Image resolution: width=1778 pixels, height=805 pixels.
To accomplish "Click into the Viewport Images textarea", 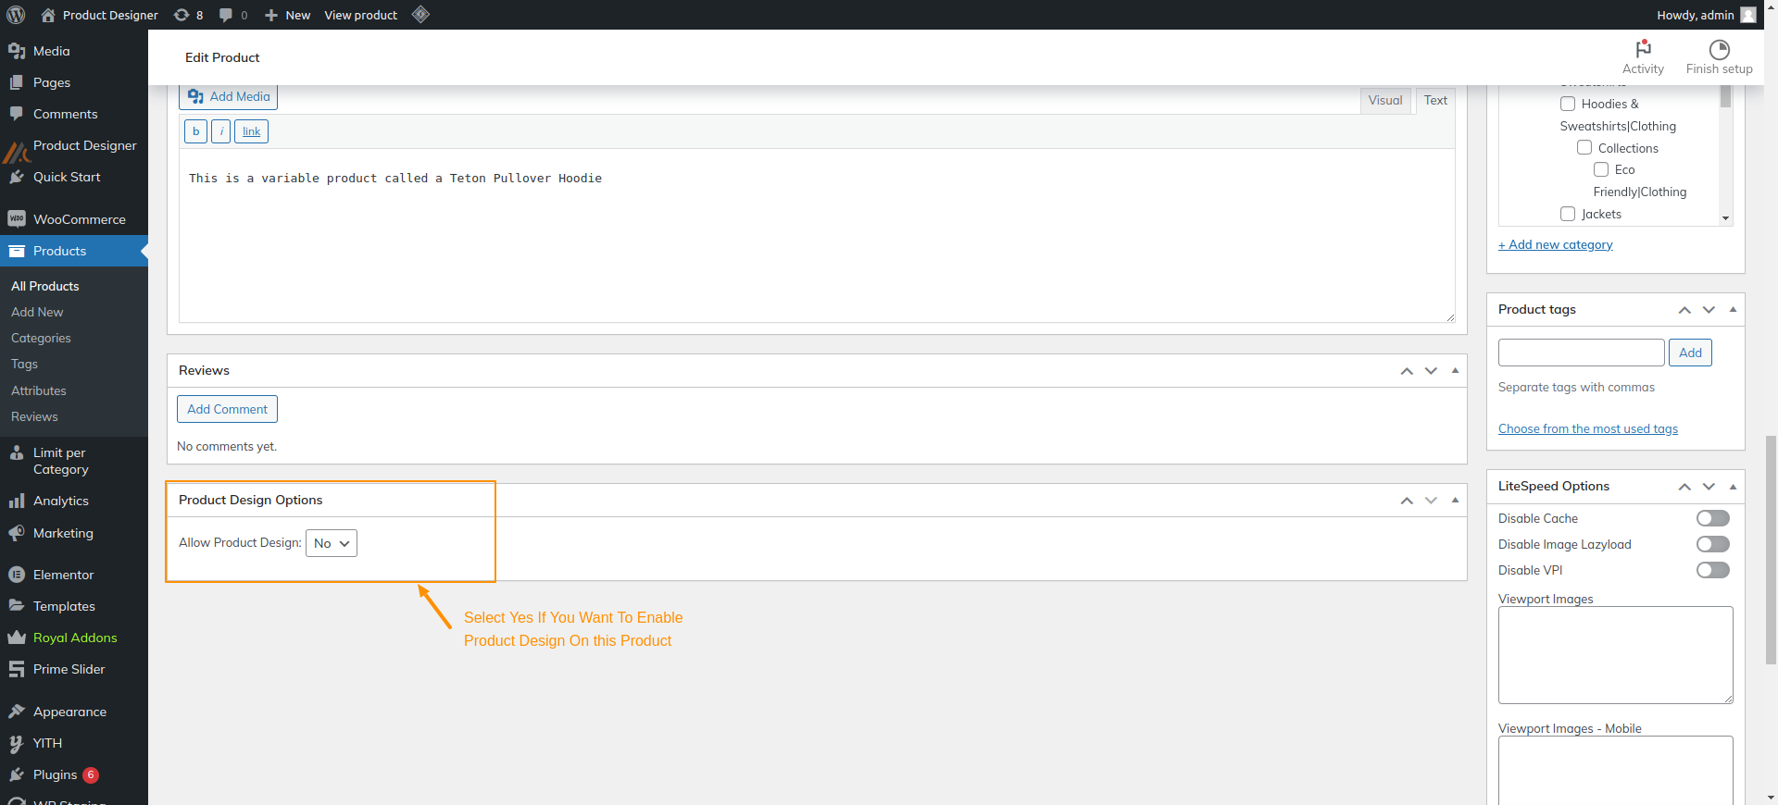I will click(1616, 655).
